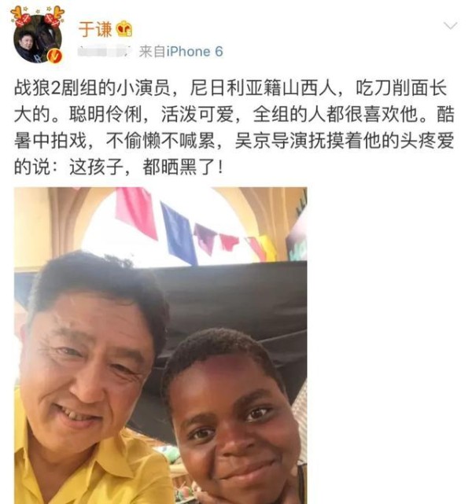
Task: Click the post line starting 战狼2剧组
Action: pyautogui.click(x=230, y=88)
